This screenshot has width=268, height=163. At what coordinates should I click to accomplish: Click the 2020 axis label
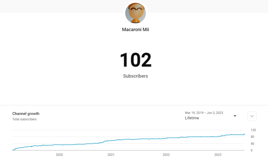coord(59,155)
